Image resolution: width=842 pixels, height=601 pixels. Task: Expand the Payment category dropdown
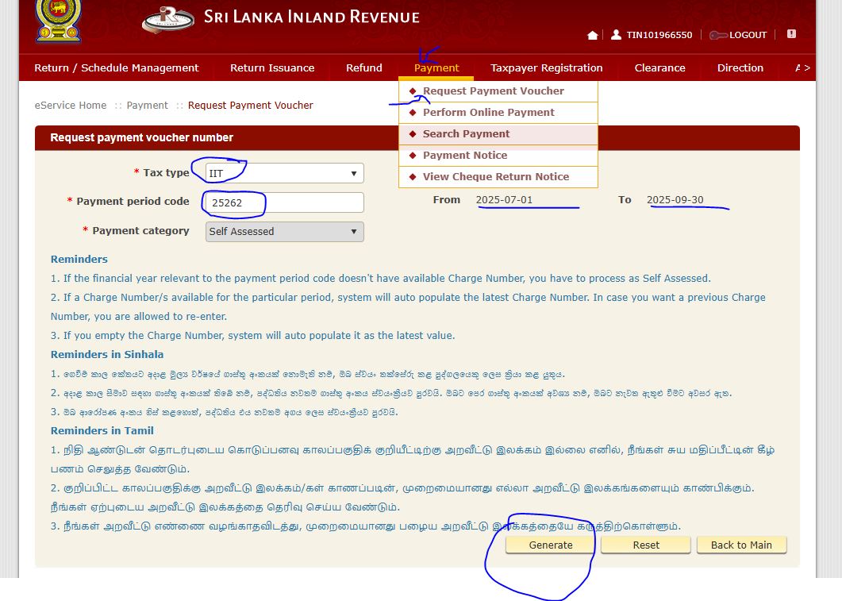(283, 232)
